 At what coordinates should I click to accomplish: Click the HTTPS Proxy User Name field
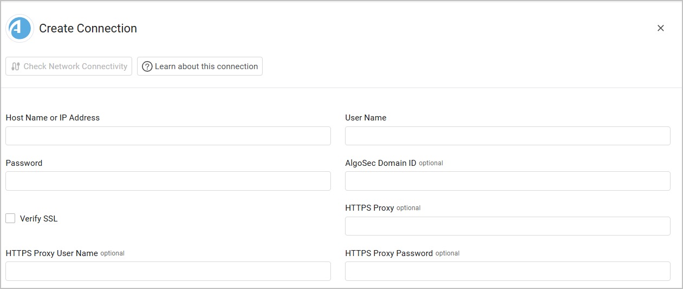pos(168,271)
